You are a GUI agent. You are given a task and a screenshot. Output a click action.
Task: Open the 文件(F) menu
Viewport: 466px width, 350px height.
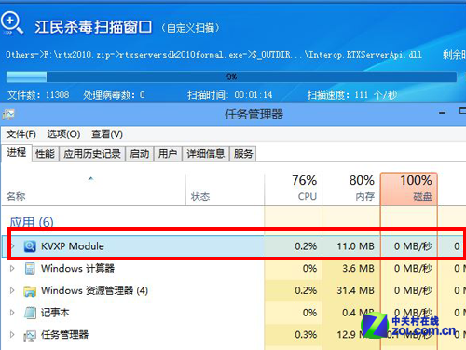click(x=21, y=134)
